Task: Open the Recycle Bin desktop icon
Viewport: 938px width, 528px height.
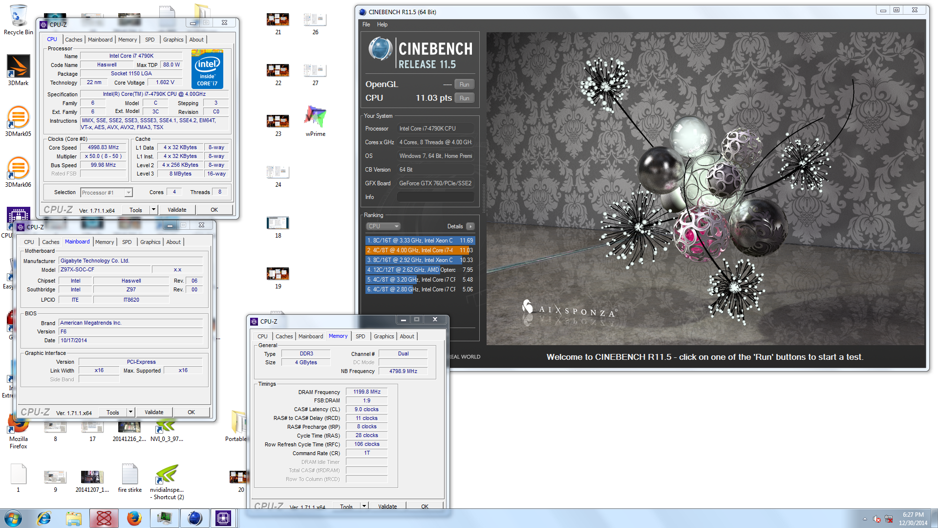Action: click(x=18, y=20)
